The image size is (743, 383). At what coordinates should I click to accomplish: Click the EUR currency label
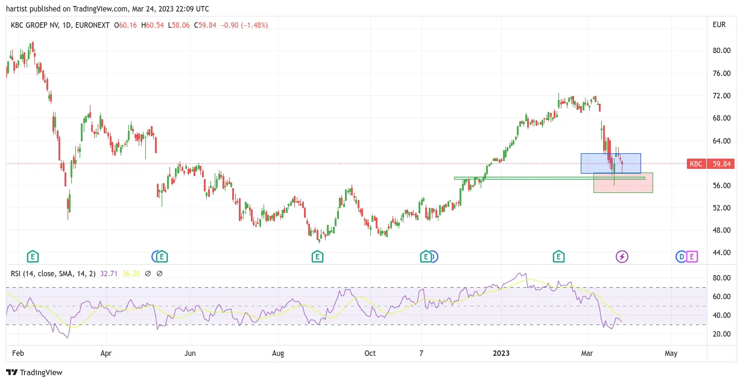719,25
